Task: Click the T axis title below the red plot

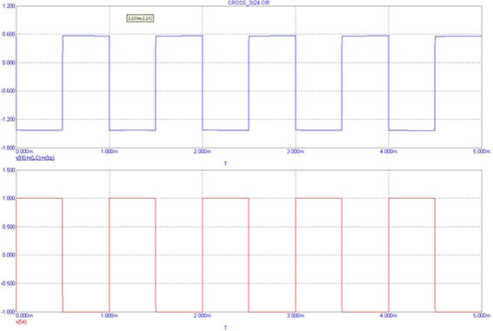Action: tap(225, 328)
